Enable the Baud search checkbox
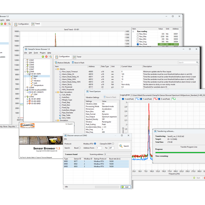205x205 pixels. (79, 148)
